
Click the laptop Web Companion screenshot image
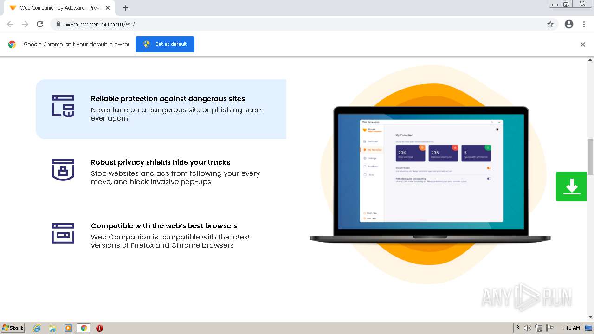click(430, 175)
